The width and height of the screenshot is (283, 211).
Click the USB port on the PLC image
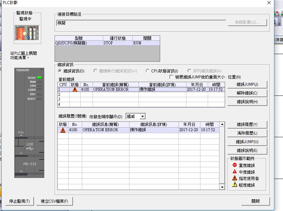point(30,146)
